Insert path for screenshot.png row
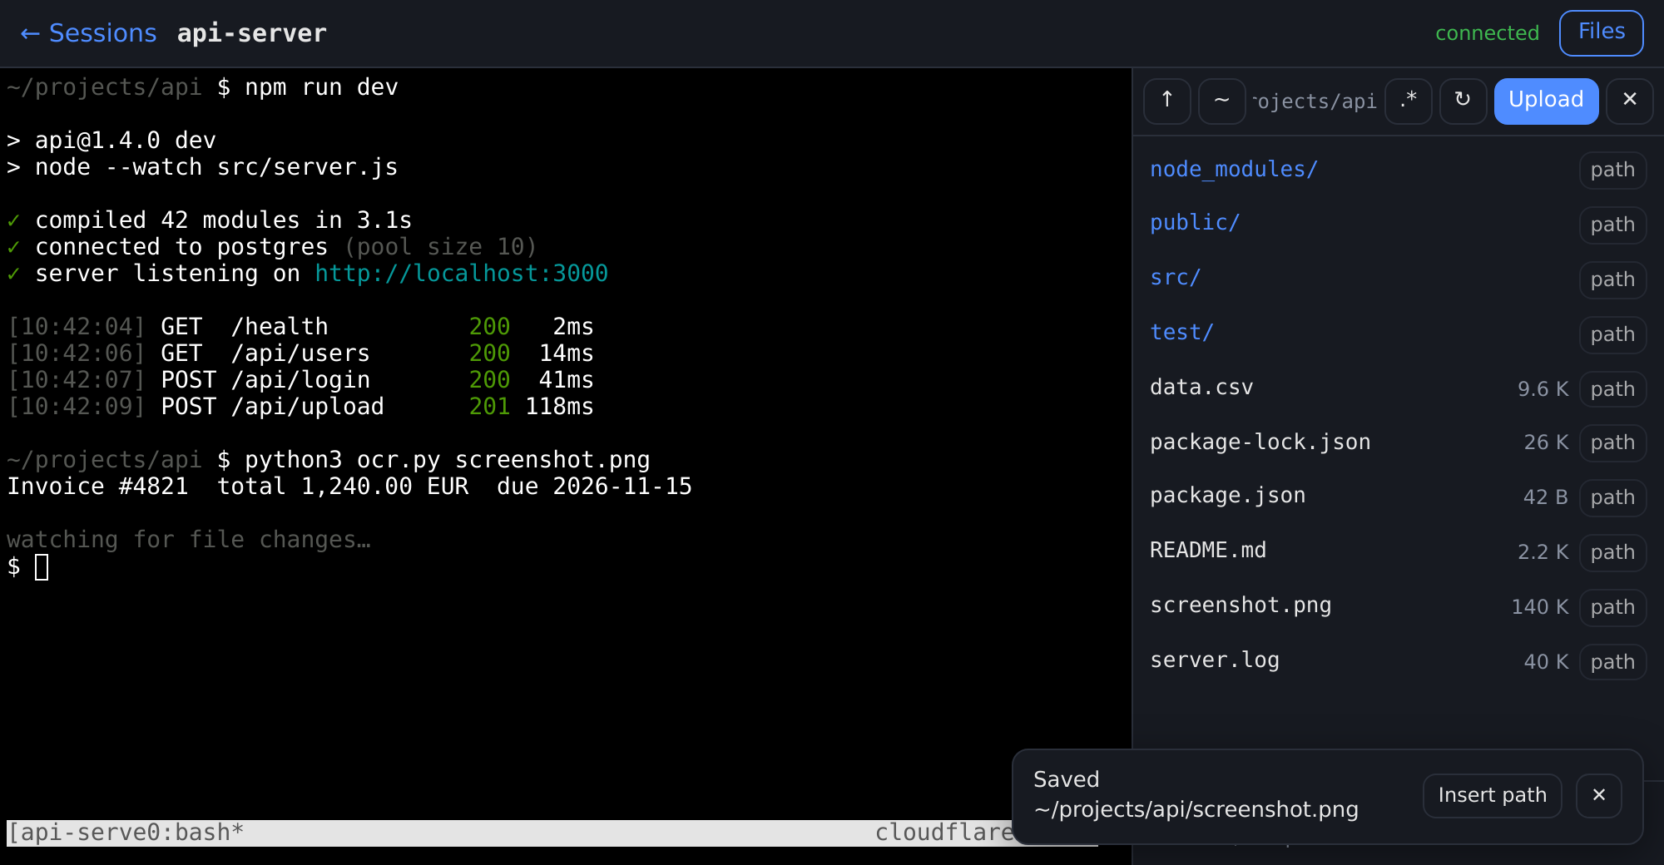This screenshot has width=1664, height=865. (x=1612, y=608)
